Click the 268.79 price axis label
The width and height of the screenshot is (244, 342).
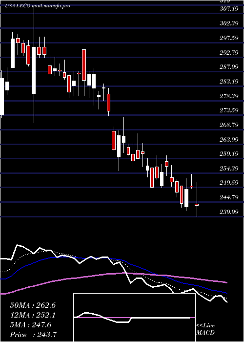tap(229, 125)
